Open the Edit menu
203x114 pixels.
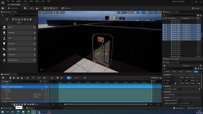coord(13,1)
